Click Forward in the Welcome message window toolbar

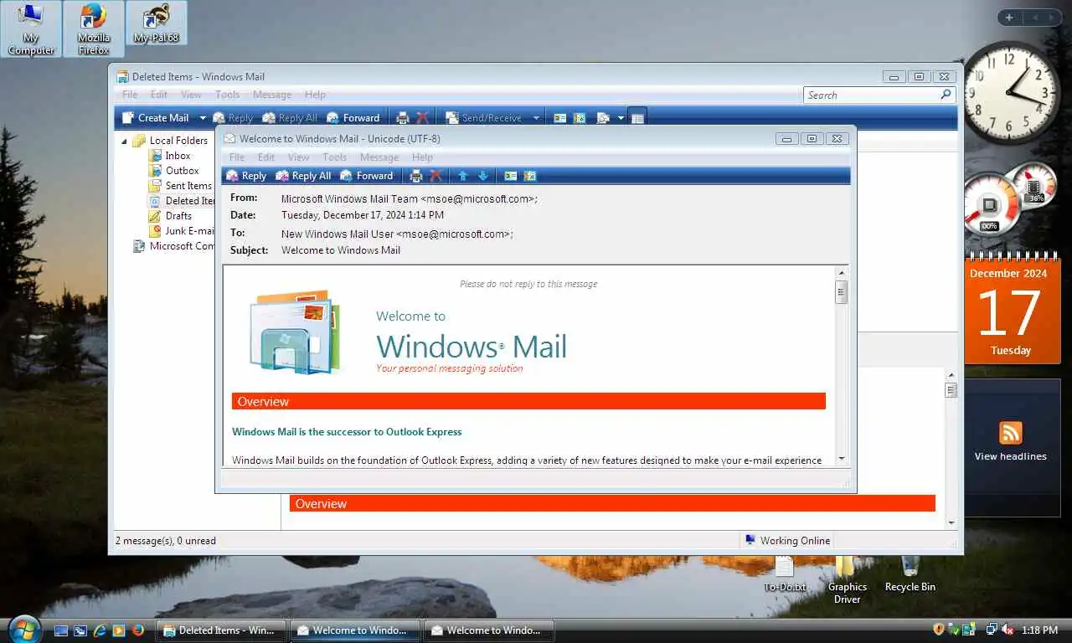(366, 176)
